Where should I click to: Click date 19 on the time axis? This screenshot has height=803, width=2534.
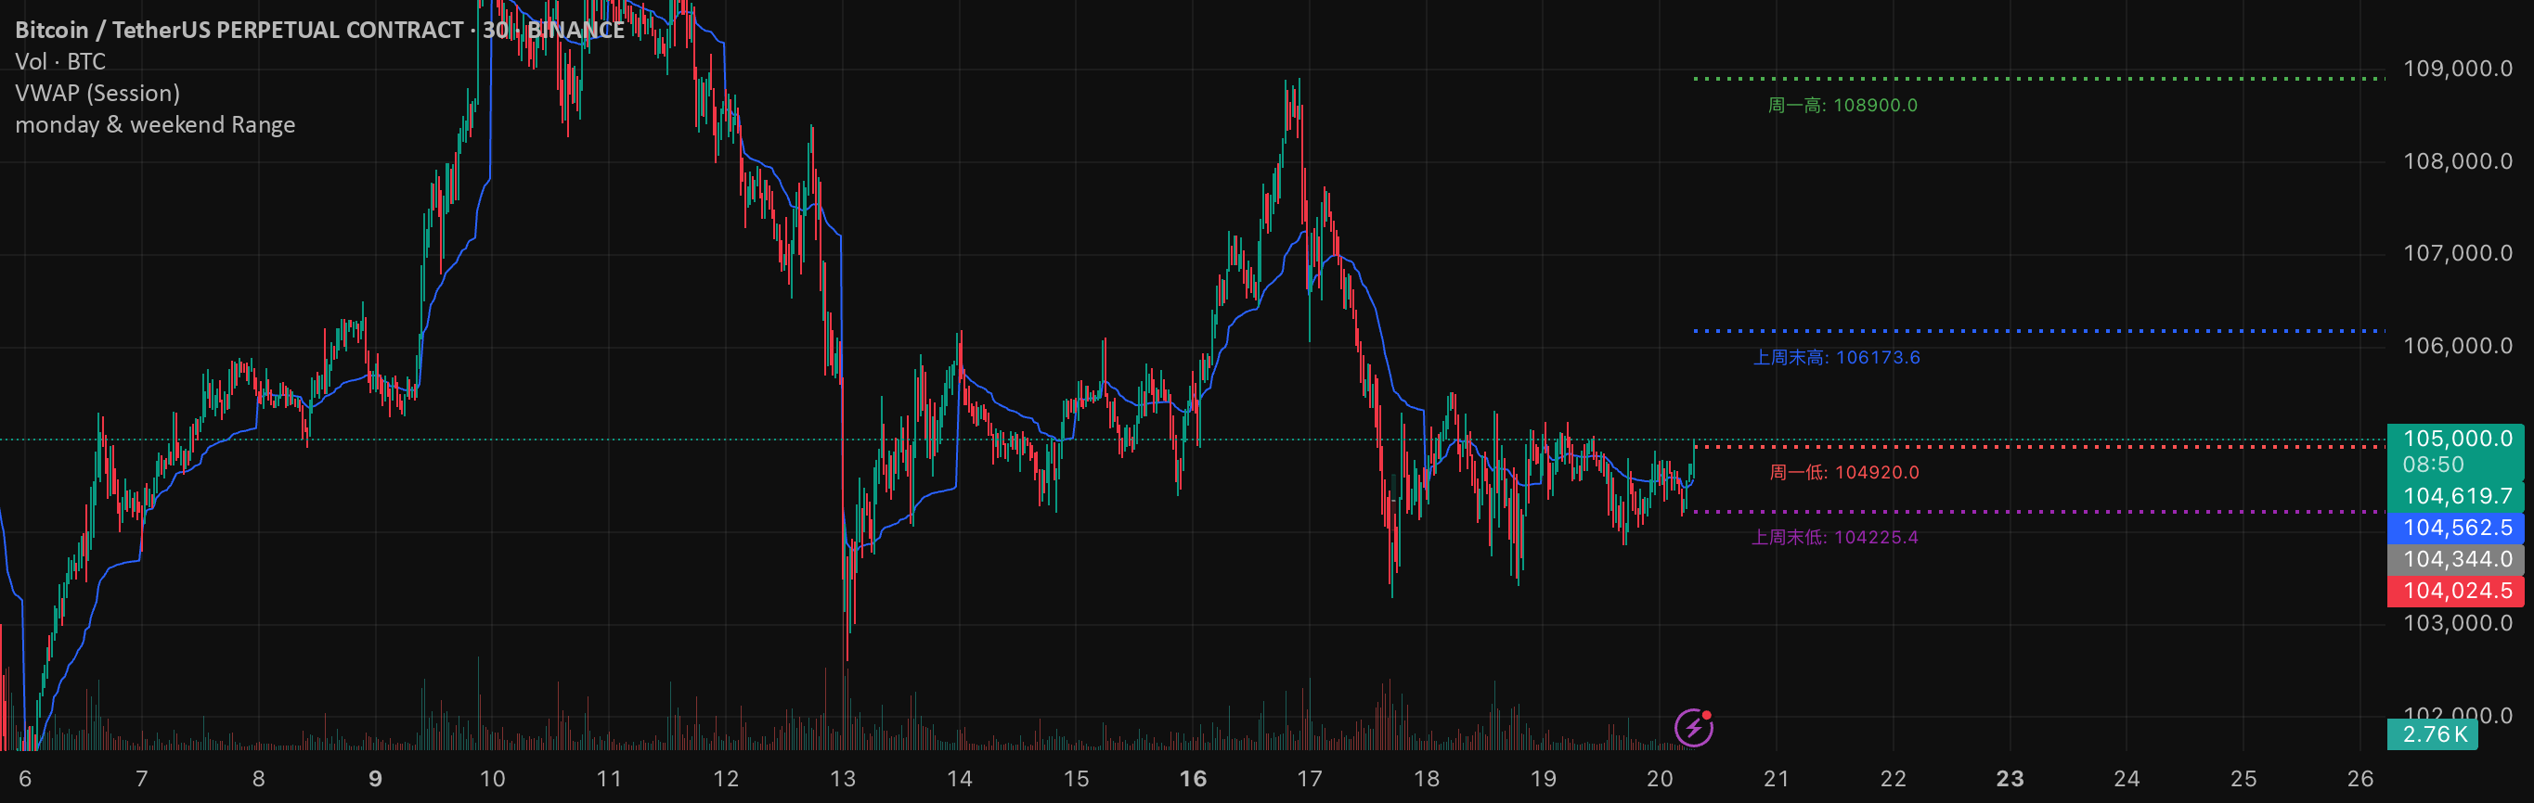click(x=1544, y=780)
